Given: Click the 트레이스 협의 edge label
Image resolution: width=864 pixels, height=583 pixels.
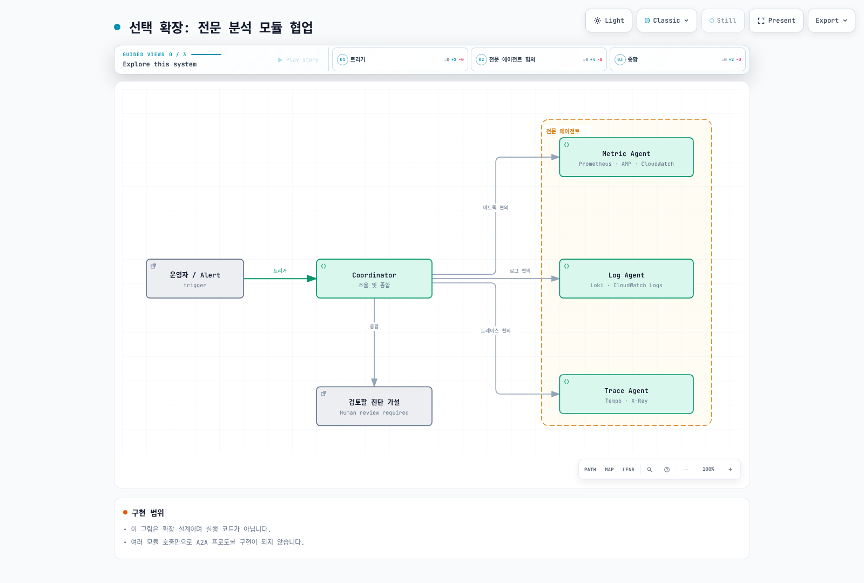Looking at the screenshot, I should click(x=496, y=331).
